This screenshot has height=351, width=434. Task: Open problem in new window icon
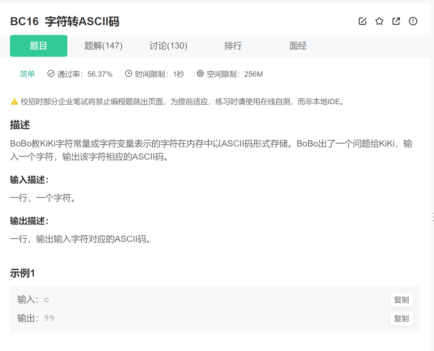tap(396, 21)
